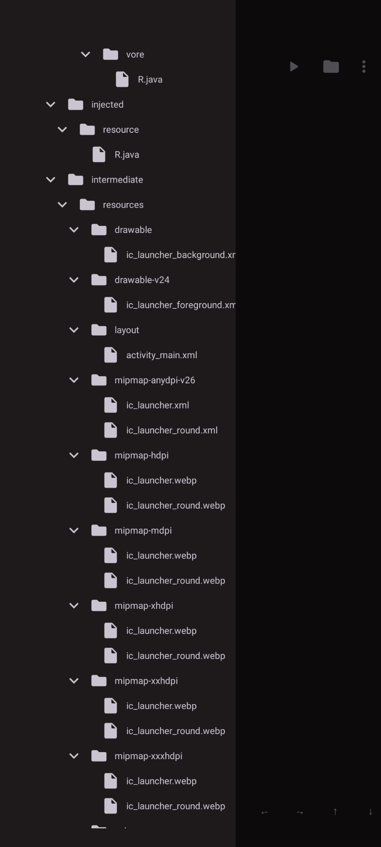Open the folder picker icon in the toolbar

[331, 67]
